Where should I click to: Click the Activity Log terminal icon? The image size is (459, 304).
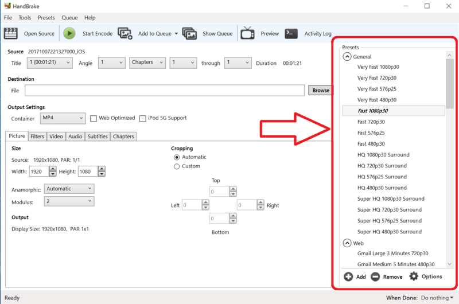[291, 33]
